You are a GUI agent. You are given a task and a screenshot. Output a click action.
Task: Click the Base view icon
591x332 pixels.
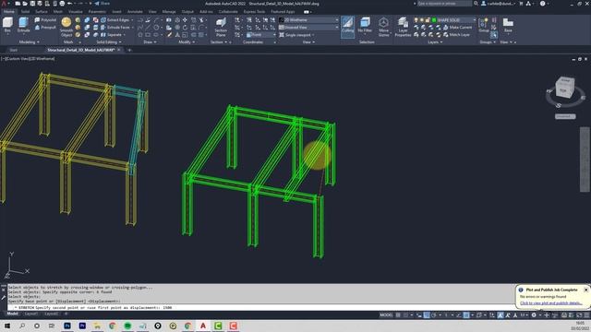click(508, 25)
